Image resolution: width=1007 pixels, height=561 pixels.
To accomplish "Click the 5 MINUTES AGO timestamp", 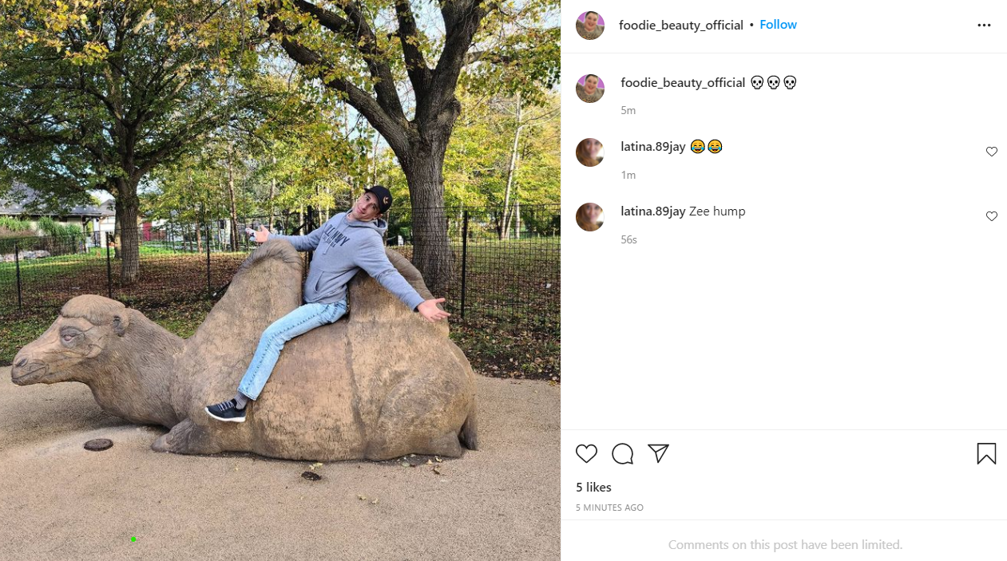I will point(609,508).
